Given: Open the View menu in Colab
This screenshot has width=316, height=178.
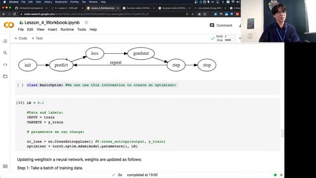Looking at the screenshot, I should click(x=40, y=30).
